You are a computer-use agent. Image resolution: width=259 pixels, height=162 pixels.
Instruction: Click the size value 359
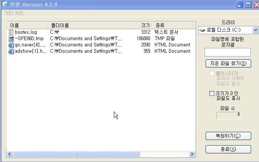click(x=147, y=51)
